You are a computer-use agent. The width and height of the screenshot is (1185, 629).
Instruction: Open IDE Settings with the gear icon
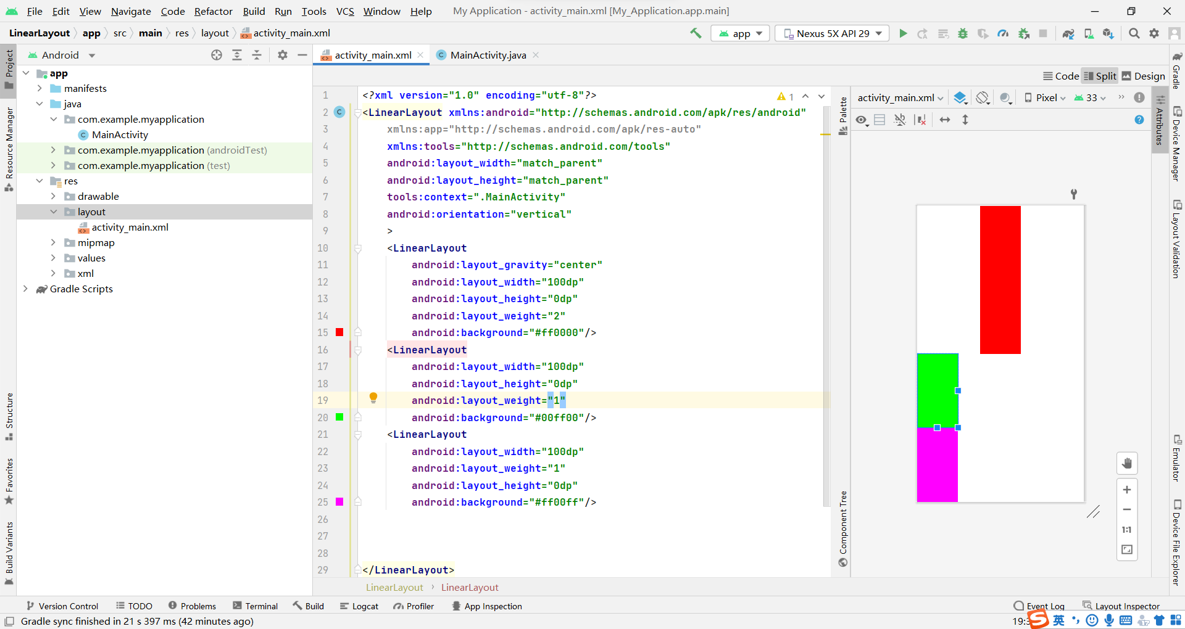[x=1155, y=33]
